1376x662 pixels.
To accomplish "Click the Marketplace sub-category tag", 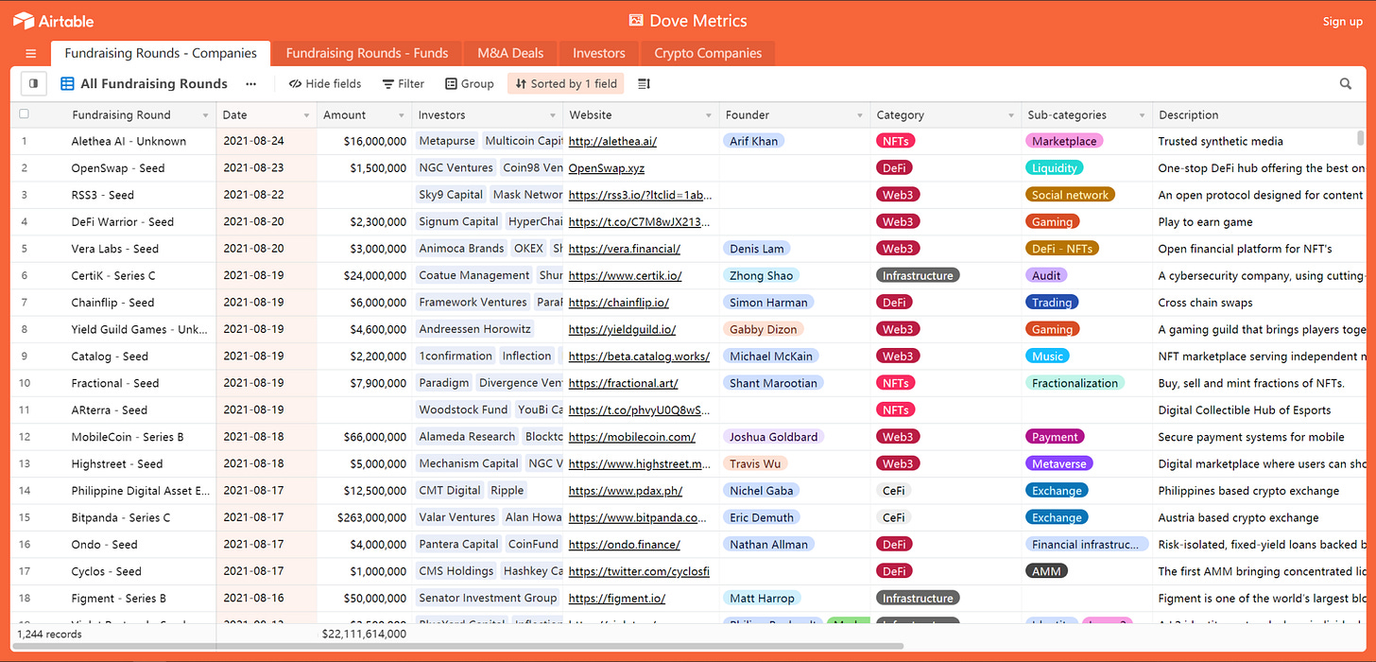I will pyautogui.click(x=1064, y=141).
